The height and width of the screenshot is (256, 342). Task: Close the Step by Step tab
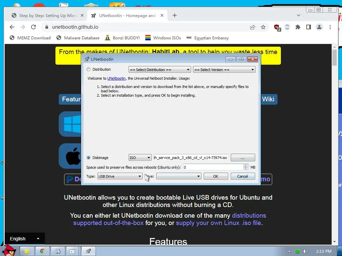pyautogui.click(x=82, y=15)
